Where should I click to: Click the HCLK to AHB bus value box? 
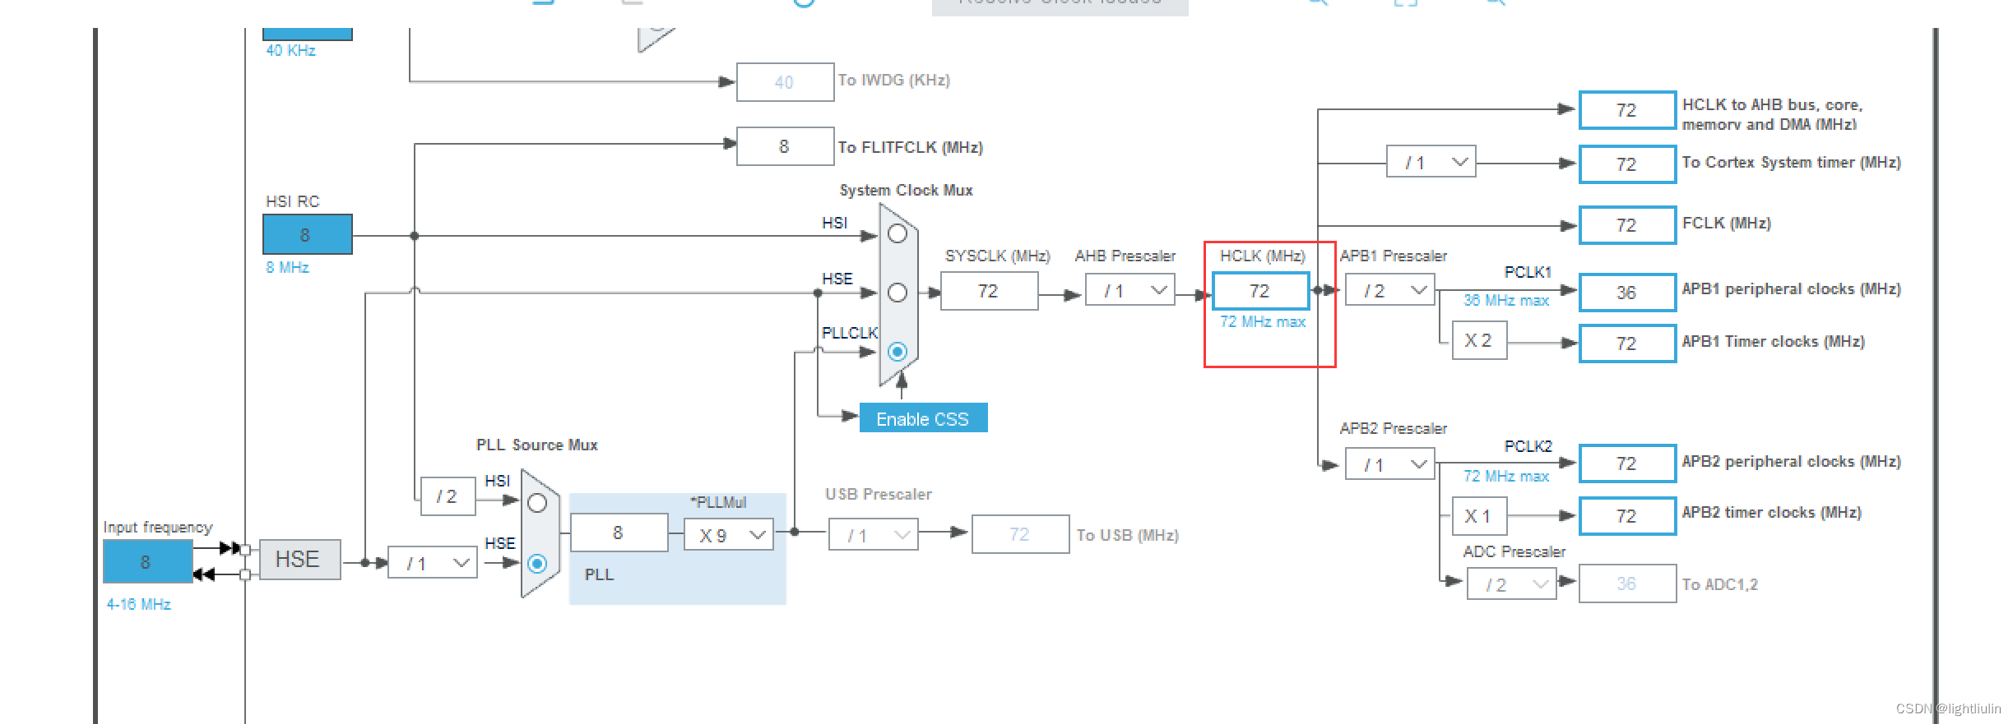tap(1627, 110)
